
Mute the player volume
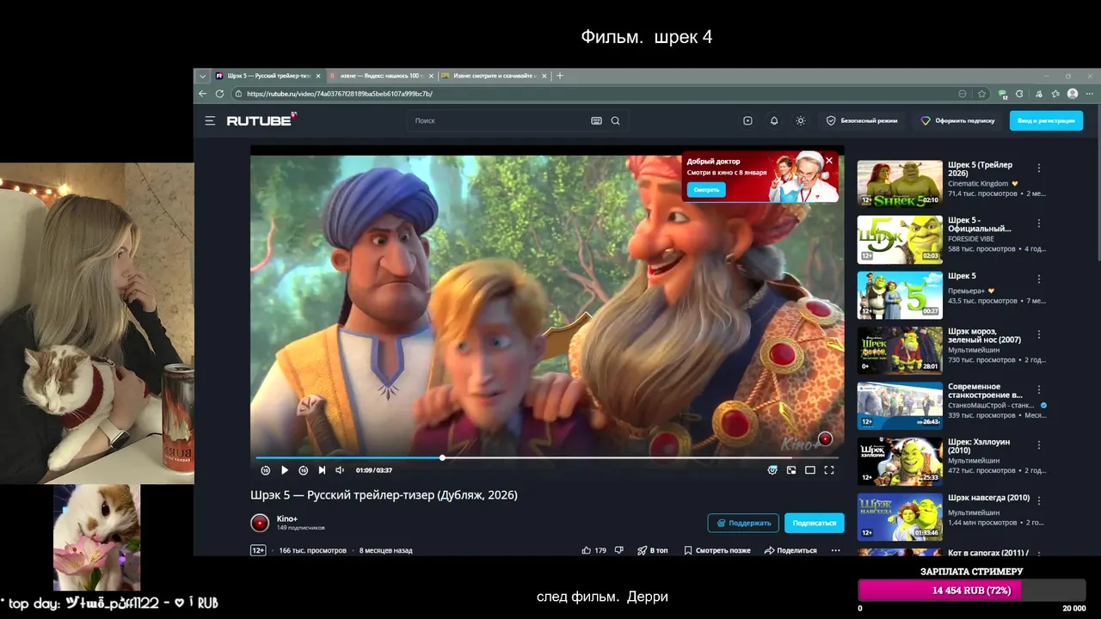(340, 470)
